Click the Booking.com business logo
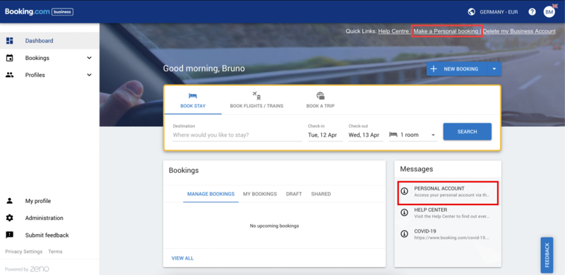This screenshot has width=565, height=275. tap(39, 12)
